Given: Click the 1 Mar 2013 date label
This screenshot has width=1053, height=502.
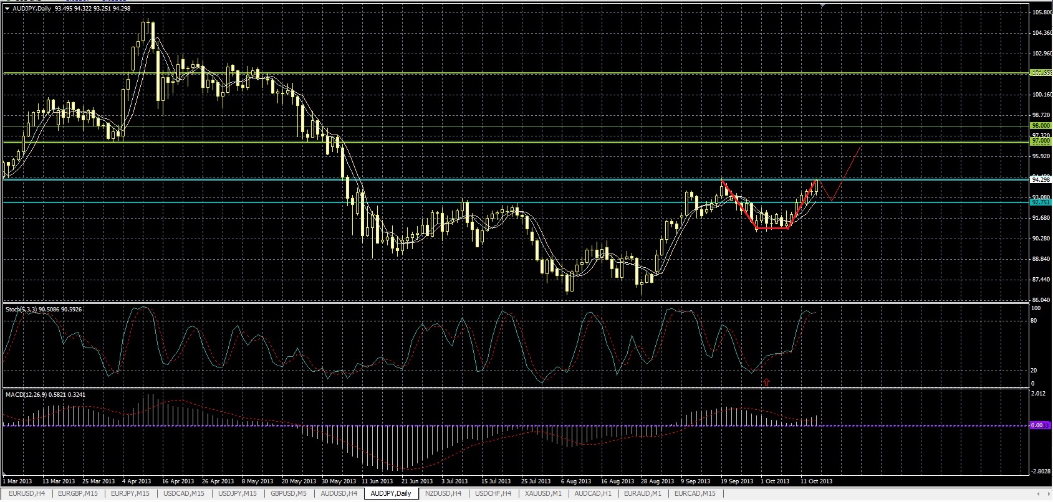Looking at the screenshot, I should click(17, 481).
